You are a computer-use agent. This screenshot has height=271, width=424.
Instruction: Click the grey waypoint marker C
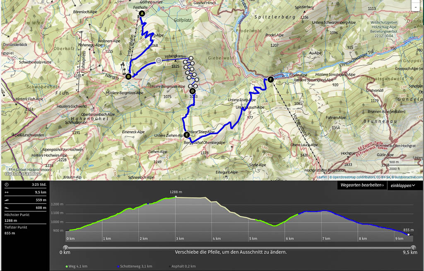159,61
